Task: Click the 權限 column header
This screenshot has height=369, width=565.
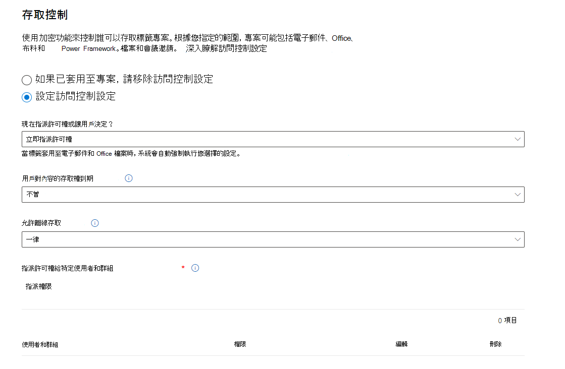Action: (x=240, y=344)
